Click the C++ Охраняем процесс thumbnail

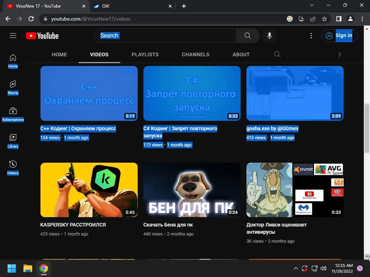pos(89,93)
